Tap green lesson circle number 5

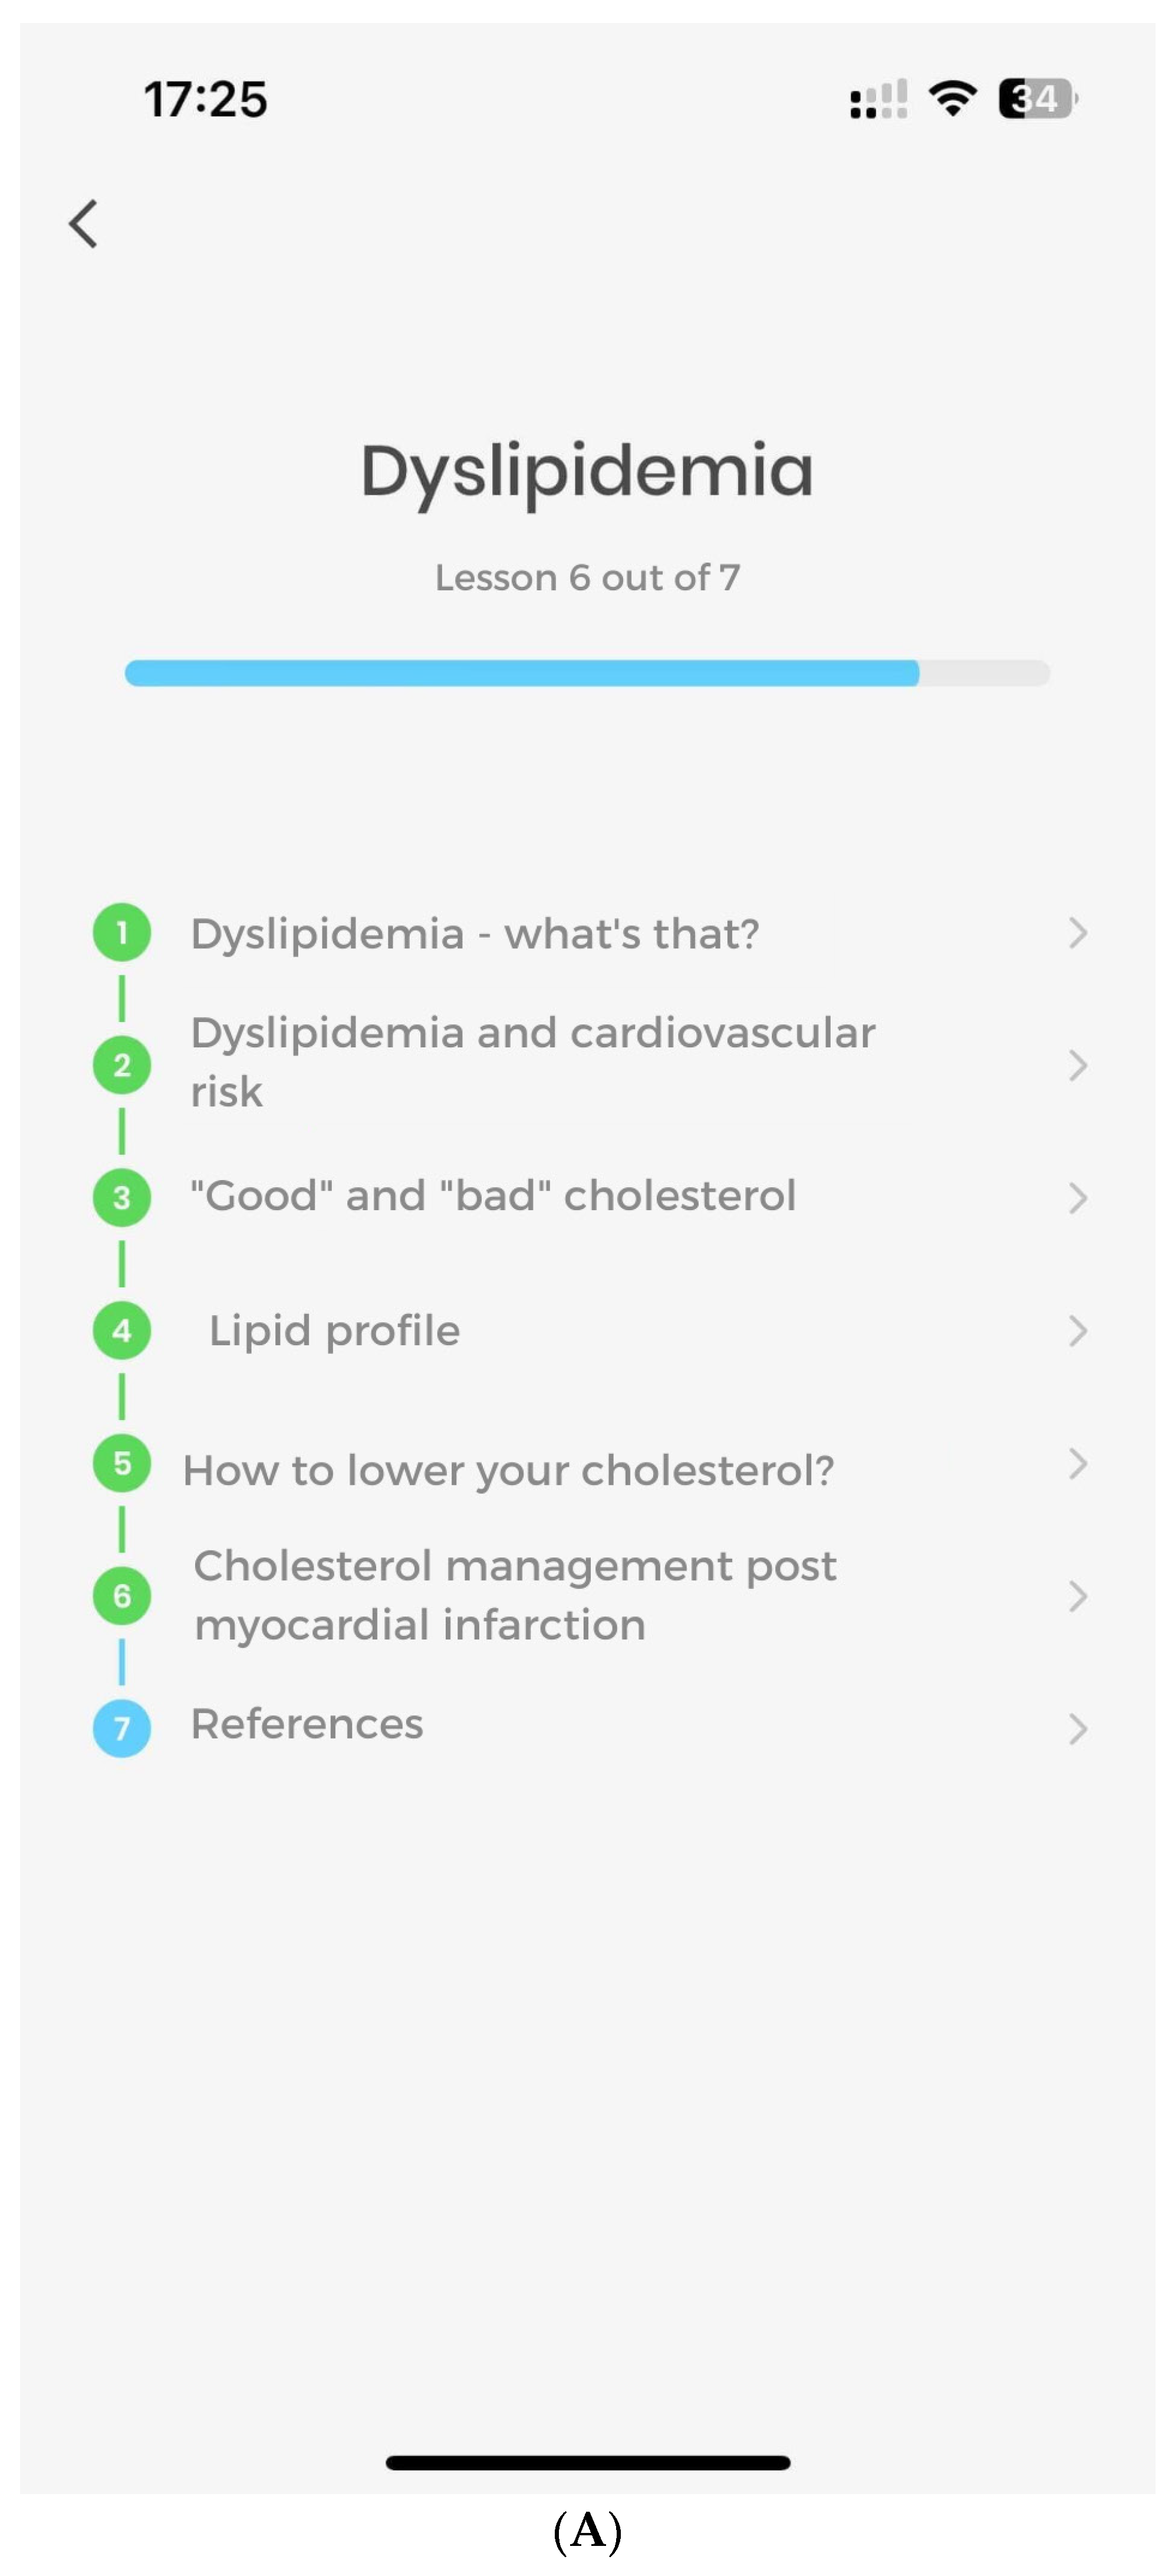122,1463
